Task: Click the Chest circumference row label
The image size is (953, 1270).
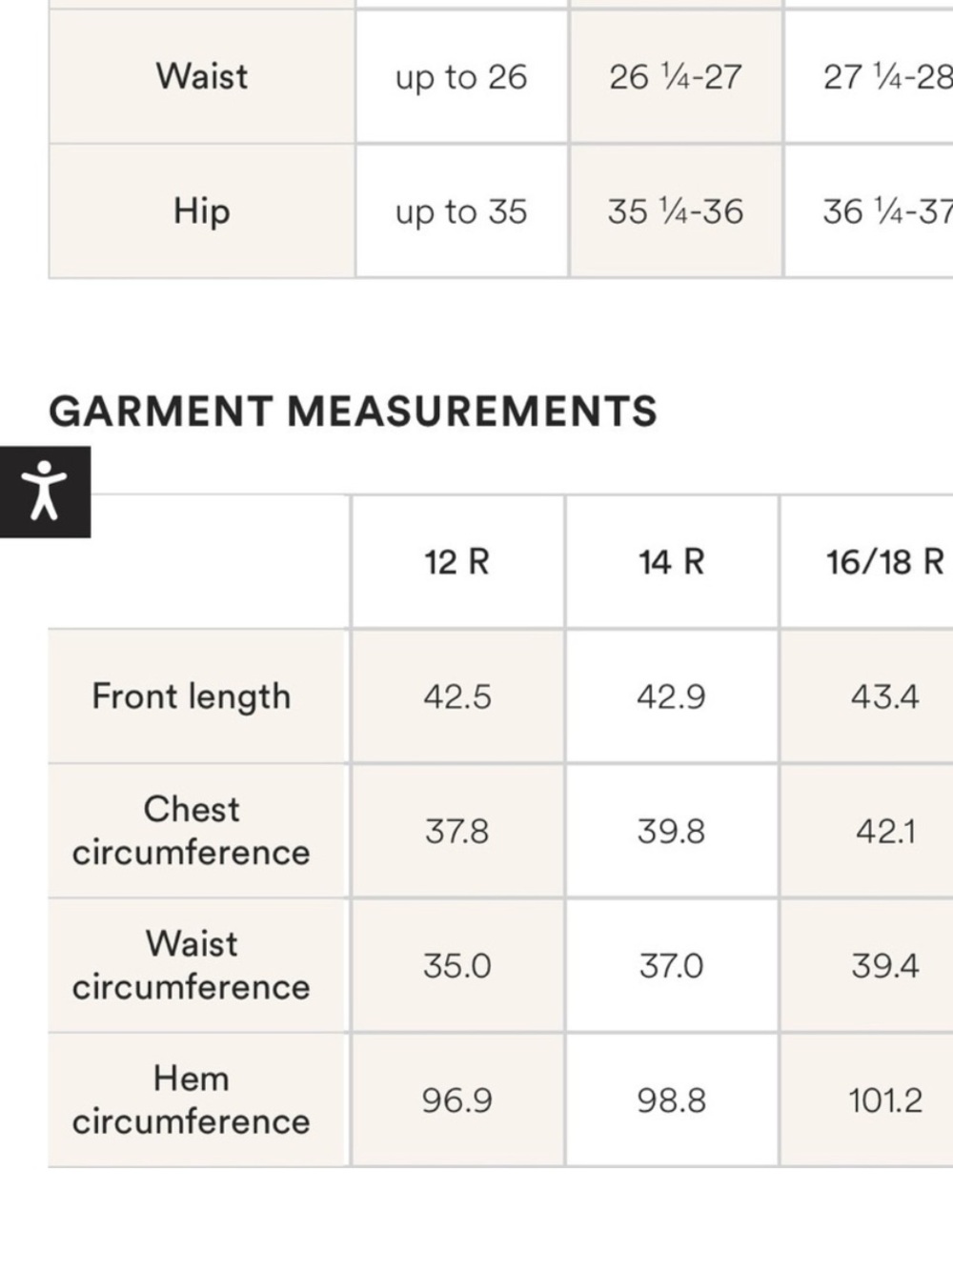Action: [x=192, y=831]
